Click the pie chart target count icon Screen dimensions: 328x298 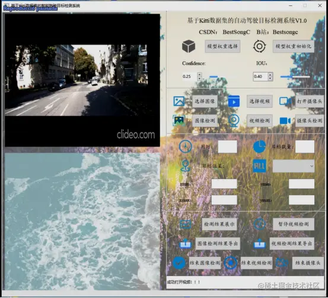(x=259, y=146)
